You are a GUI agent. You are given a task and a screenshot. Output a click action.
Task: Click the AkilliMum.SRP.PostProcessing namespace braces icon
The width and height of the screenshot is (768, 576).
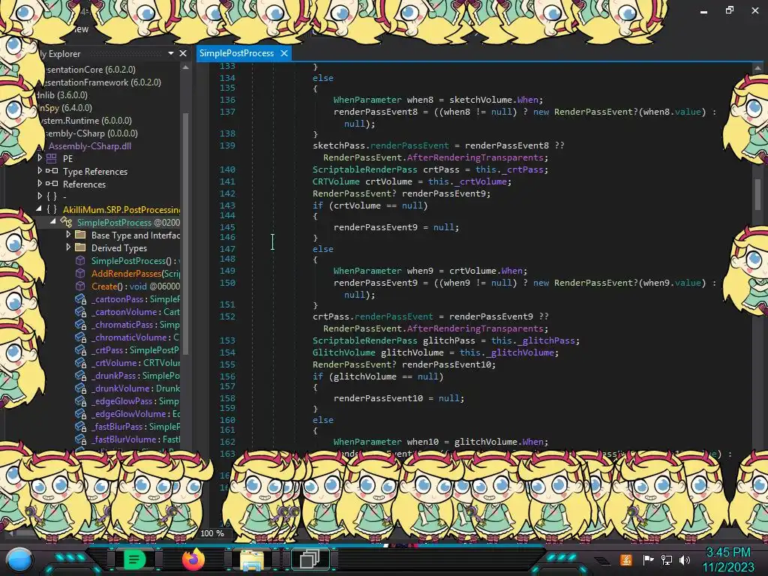[52, 209]
